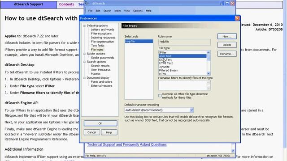287x161 pixels.
Task: Select Fonts and colors in the tree
Action: point(101,82)
